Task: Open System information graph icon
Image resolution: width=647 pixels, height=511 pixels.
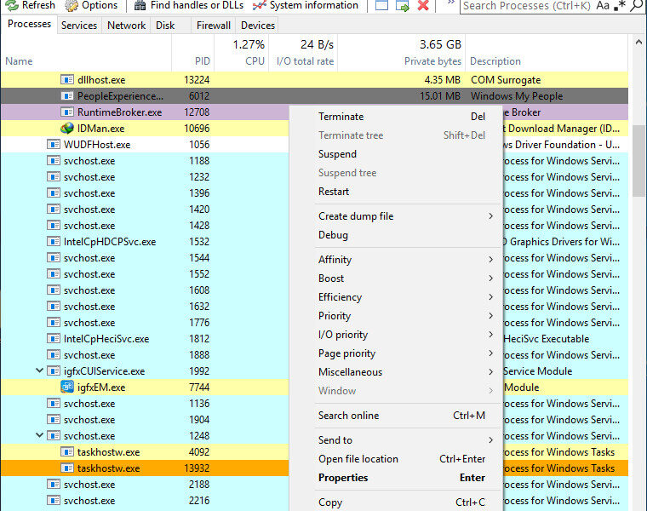Action: pyautogui.click(x=259, y=5)
